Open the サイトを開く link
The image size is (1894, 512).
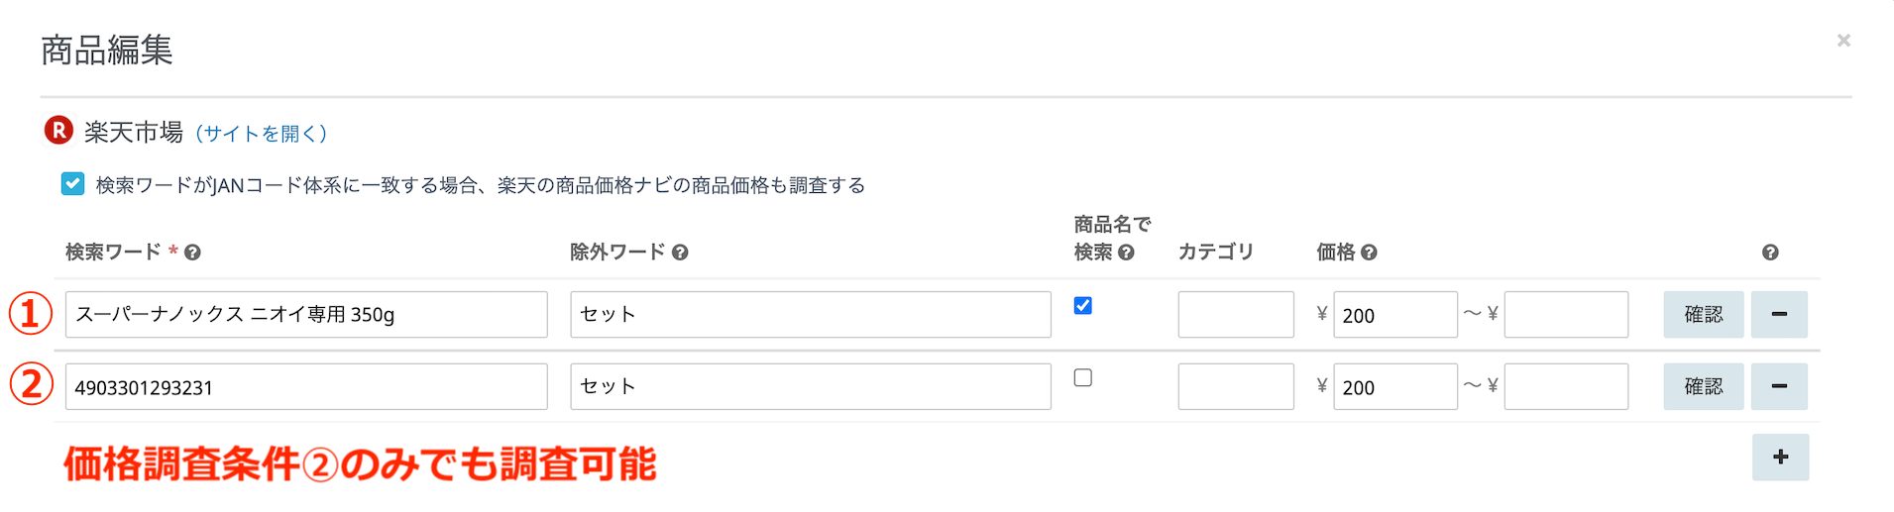tap(261, 133)
